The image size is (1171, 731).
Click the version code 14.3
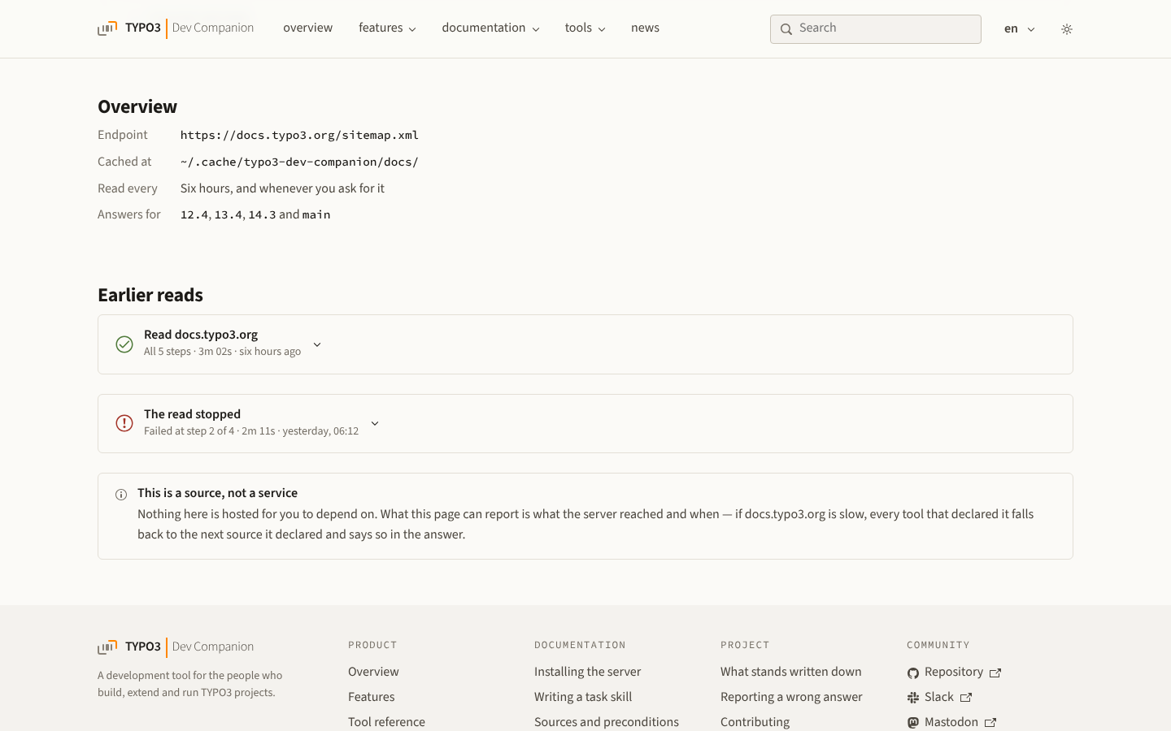click(262, 215)
